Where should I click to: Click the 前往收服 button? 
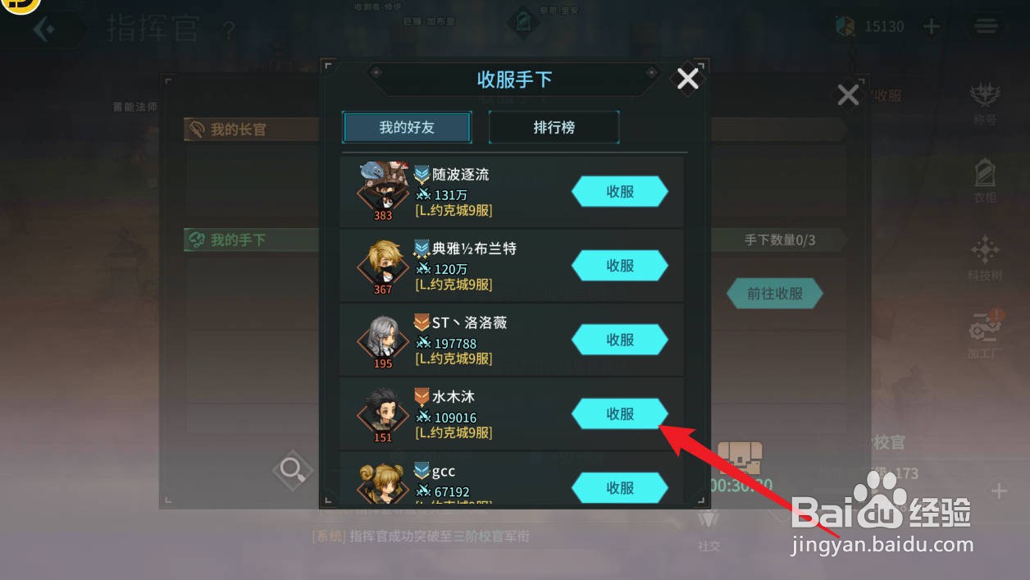(x=774, y=294)
